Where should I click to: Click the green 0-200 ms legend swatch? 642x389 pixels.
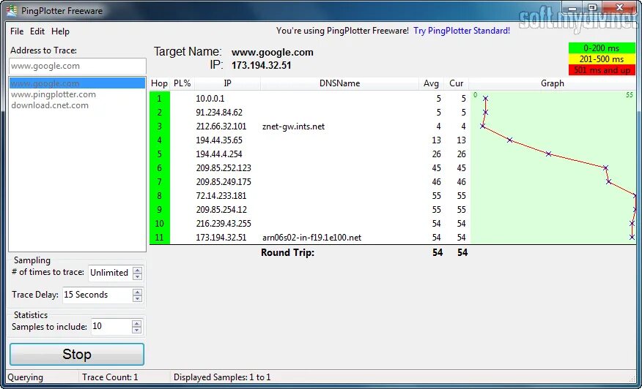(x=602, y=48)
